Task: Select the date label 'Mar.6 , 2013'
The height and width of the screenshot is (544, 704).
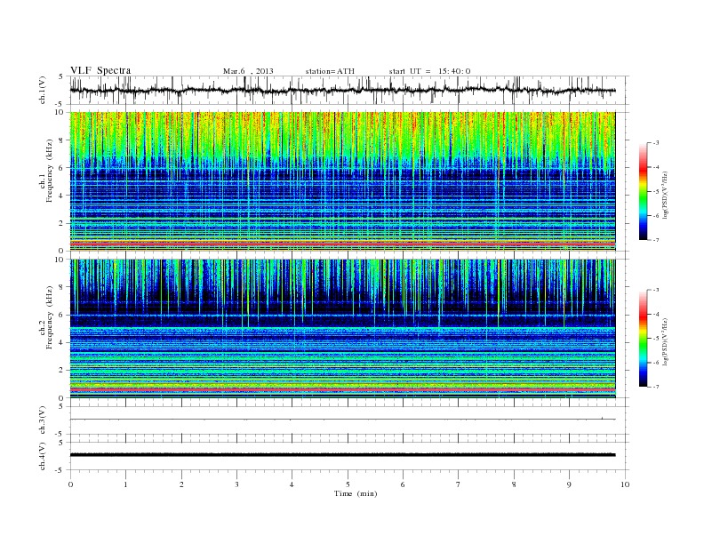Action: [x=248, y=71]
